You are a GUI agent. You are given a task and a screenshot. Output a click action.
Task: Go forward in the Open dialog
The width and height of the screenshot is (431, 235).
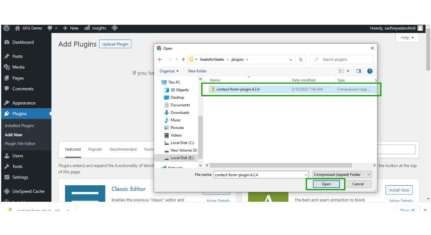(169, 60)
